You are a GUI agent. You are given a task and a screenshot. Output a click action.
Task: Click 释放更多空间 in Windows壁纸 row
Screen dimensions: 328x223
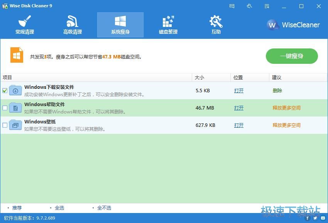coord(287,125)
